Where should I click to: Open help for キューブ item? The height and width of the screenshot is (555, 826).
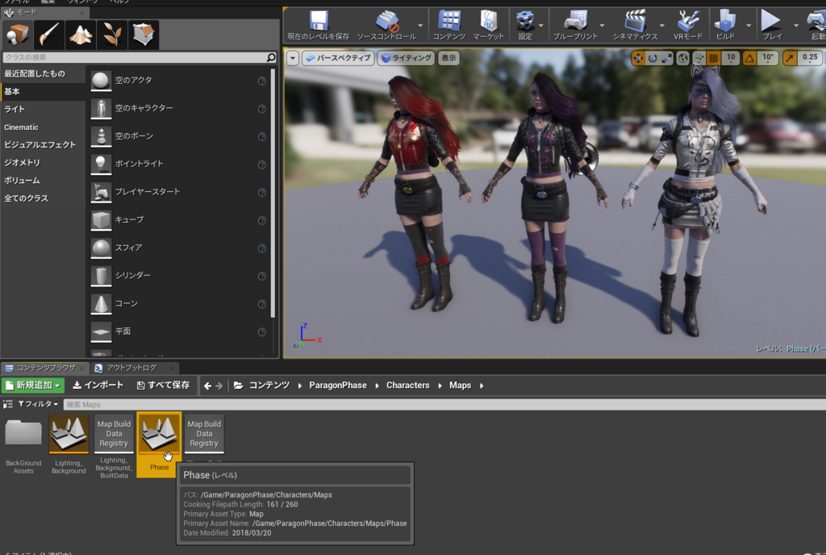tap(262, 220)
